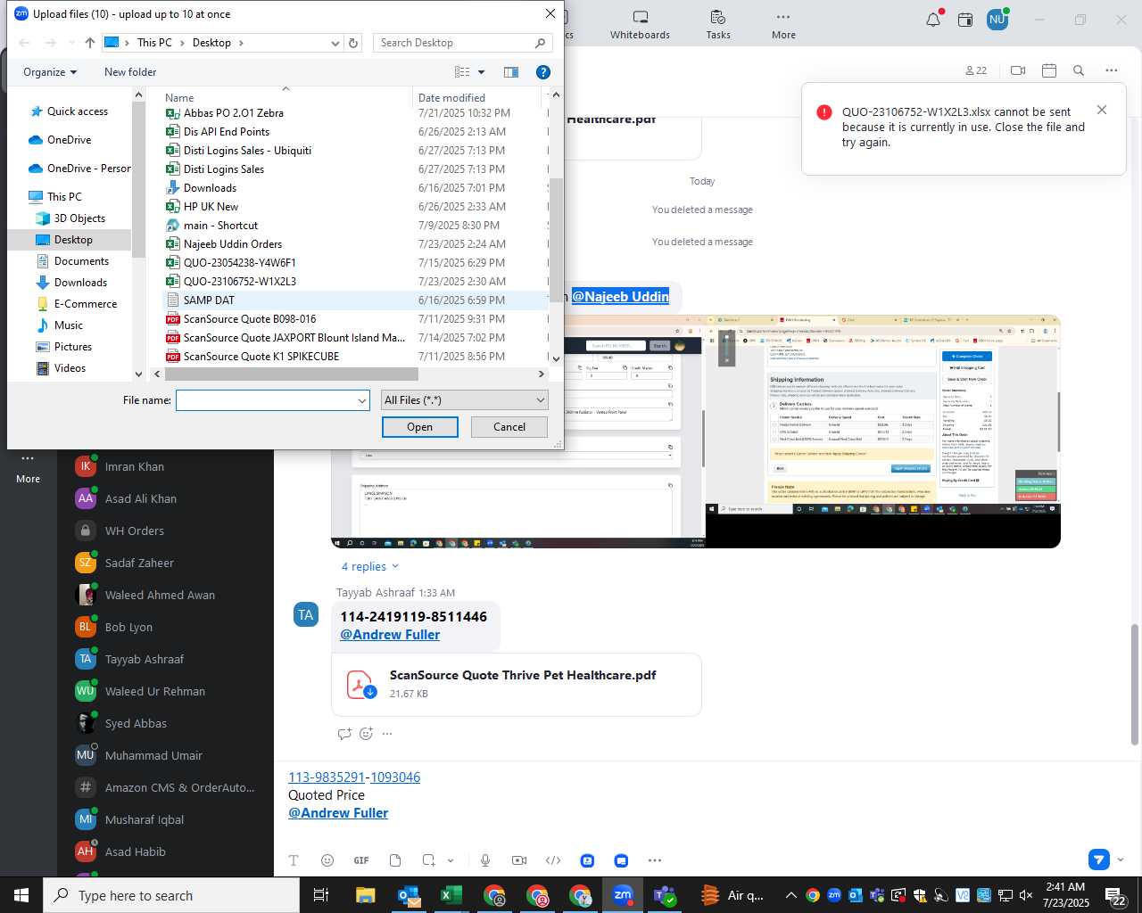Select Najeeb Uddin Orders file
1142x913 pixels.
[232, 244]
